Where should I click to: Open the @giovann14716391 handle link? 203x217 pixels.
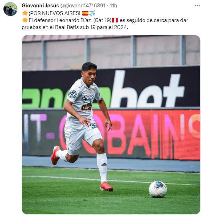(x=83, y=6)
